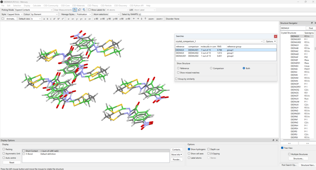Select the Reference radio button
The height and width of the screenshot is (170, 316).
pos(178,68)
